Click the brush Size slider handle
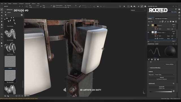The height and width of the screenshot is (102, 181). 31,7
